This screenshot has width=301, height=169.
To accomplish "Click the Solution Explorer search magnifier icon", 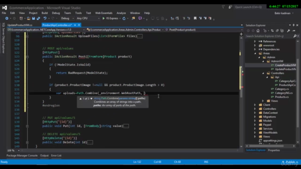I will (x=295, y=36).
